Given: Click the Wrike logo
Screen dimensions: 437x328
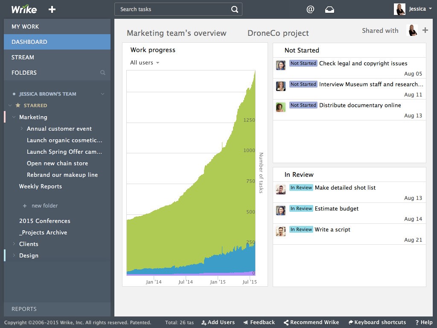Looking at the screenshot, I should pos(24,9).
